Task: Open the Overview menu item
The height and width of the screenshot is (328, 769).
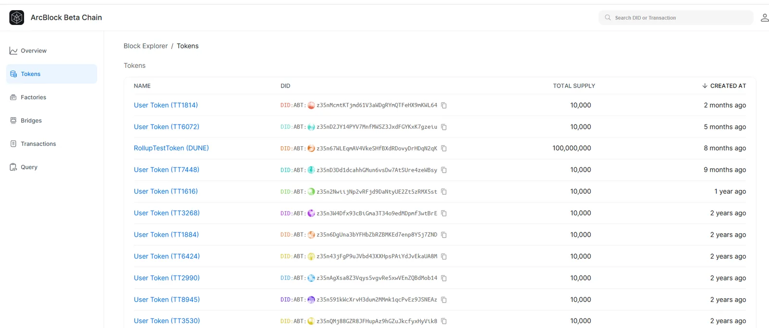Action: point(51,51)
